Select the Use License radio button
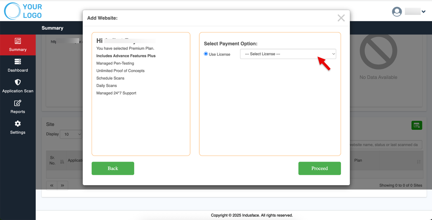Image resolution: width=432 pixels, height=220 pixels. [x=206, y=54]
